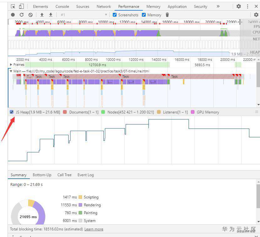Screen dimensions: 260x237
Task: Click the Range: 0 – 21.69 s text
Action: point(26,184)
